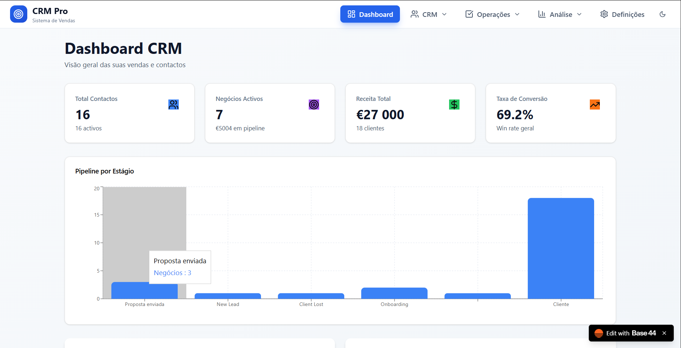Click the 'Negócios : 3' tooltip text
Image resolution: width=681 pixels, height=348 pixels.
tap(173, 273)
